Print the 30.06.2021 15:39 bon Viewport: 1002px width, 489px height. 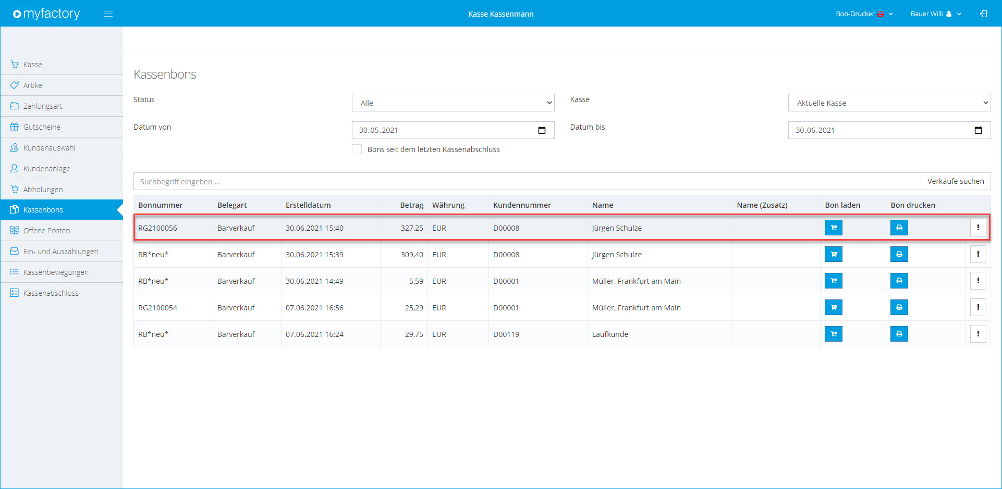coord(899,254)
